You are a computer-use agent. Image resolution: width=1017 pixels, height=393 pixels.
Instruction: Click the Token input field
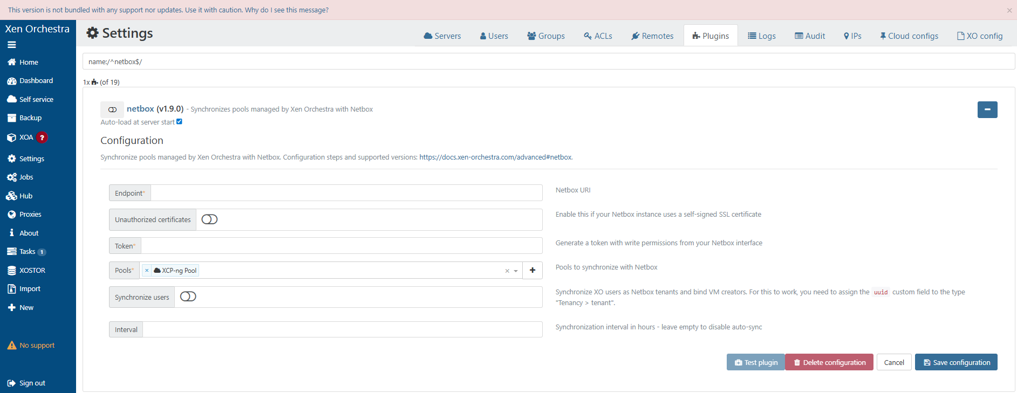coord(342,246)
